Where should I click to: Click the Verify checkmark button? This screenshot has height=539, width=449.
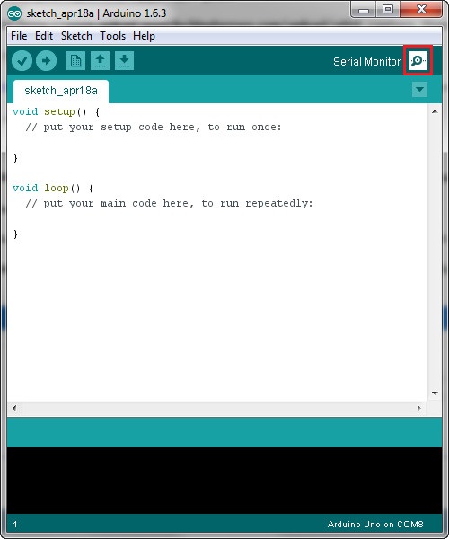[22, 61]
